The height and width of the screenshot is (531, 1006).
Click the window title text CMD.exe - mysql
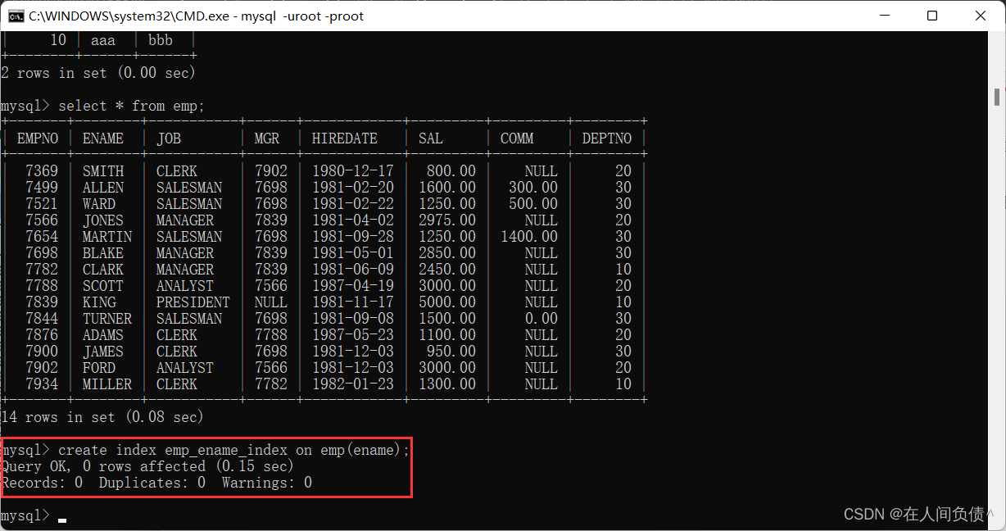[x=196, y=16]
